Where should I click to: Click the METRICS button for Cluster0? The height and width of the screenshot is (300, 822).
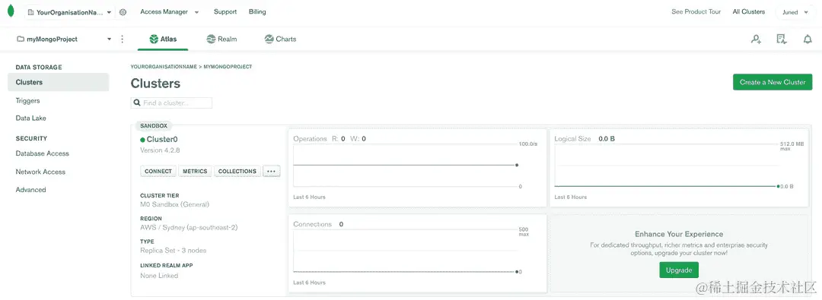tap(195, 171)
